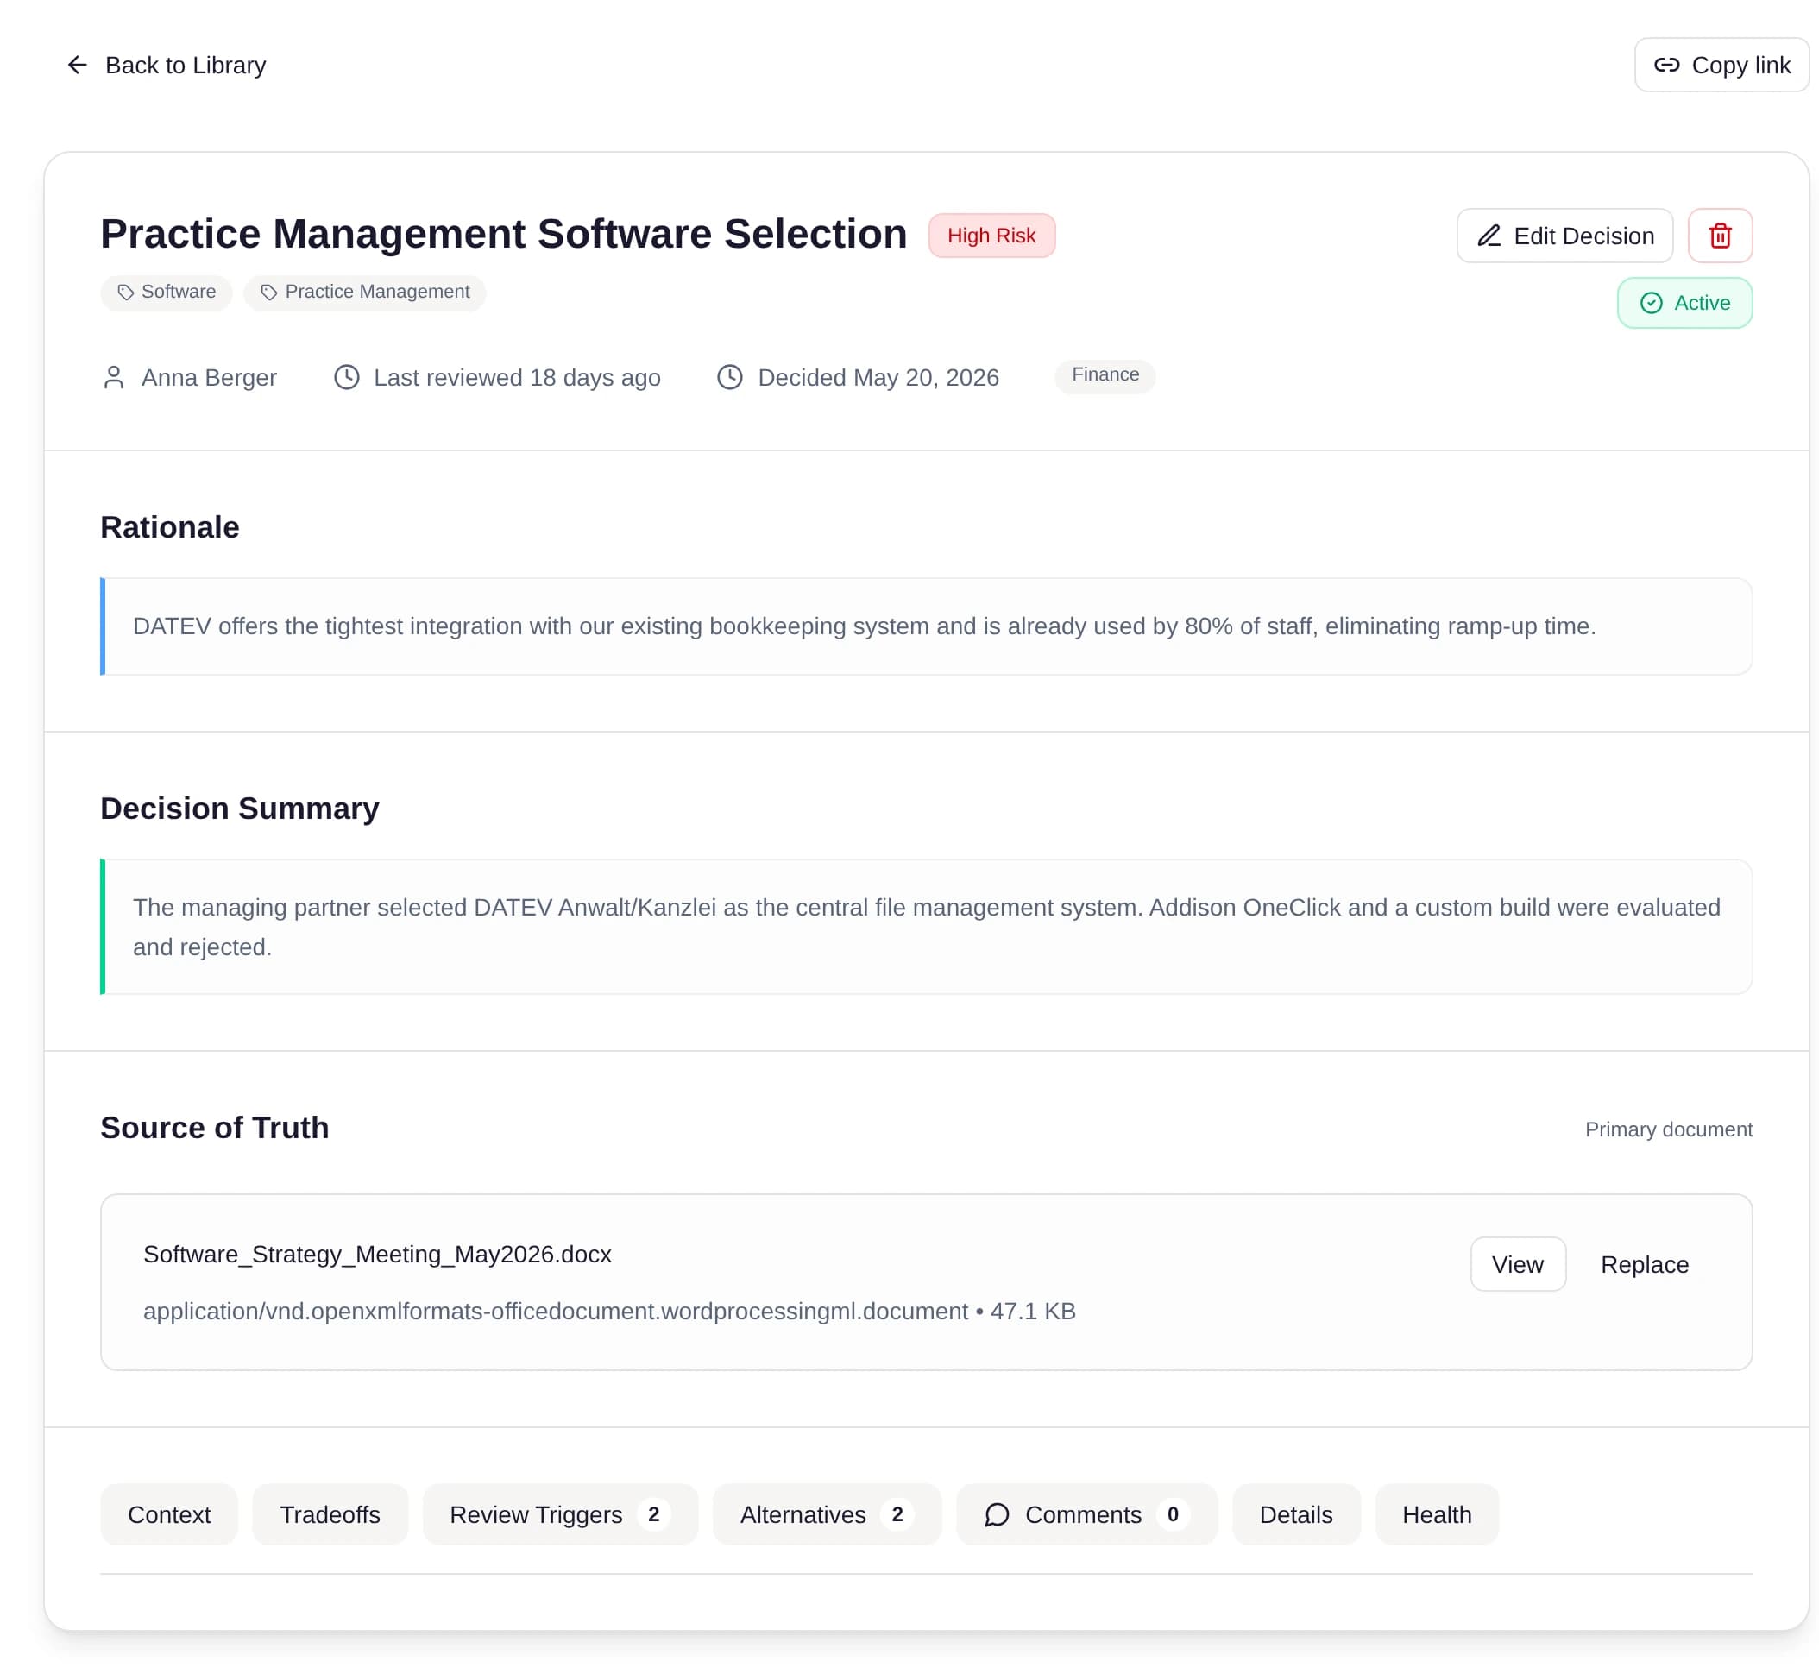Click the count badge on Alternatives
1819x1680 pixels.
click(x=897, y=1514)
